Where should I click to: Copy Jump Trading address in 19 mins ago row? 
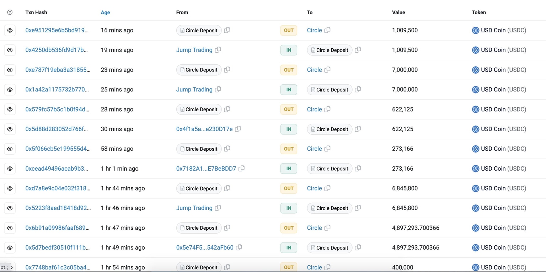tap(218, 50)
